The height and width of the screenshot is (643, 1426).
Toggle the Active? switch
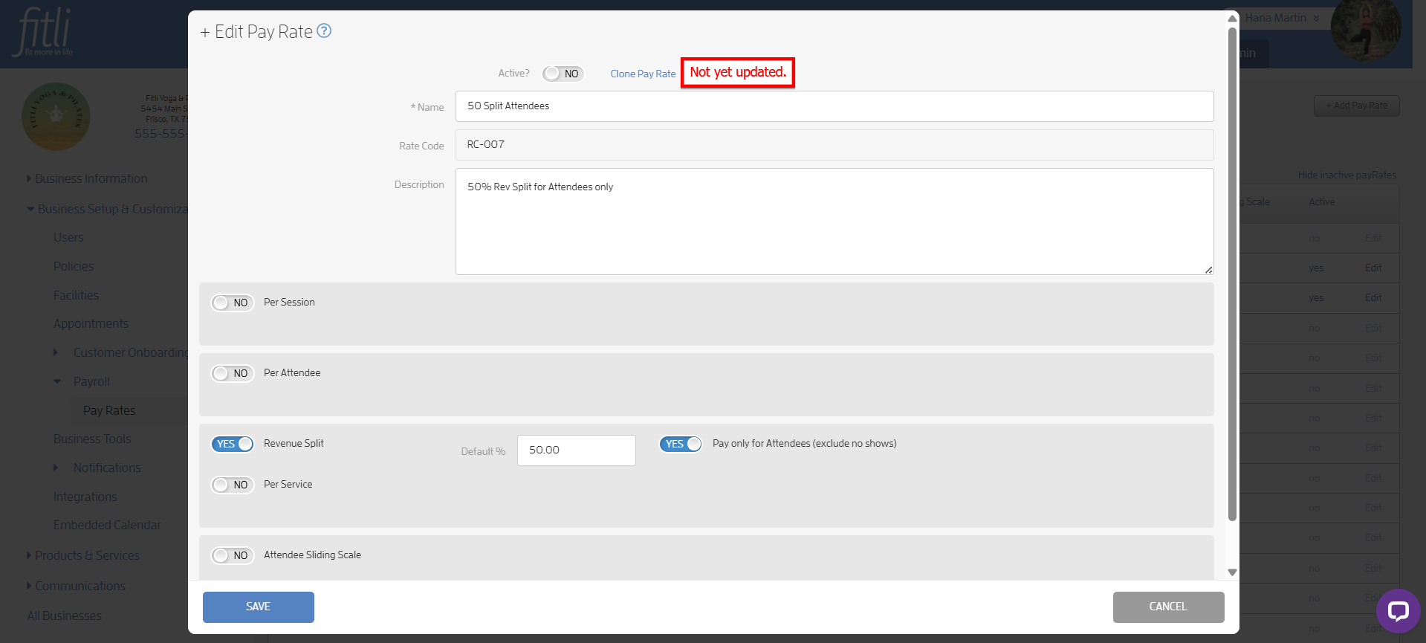(x=563, y=74)
